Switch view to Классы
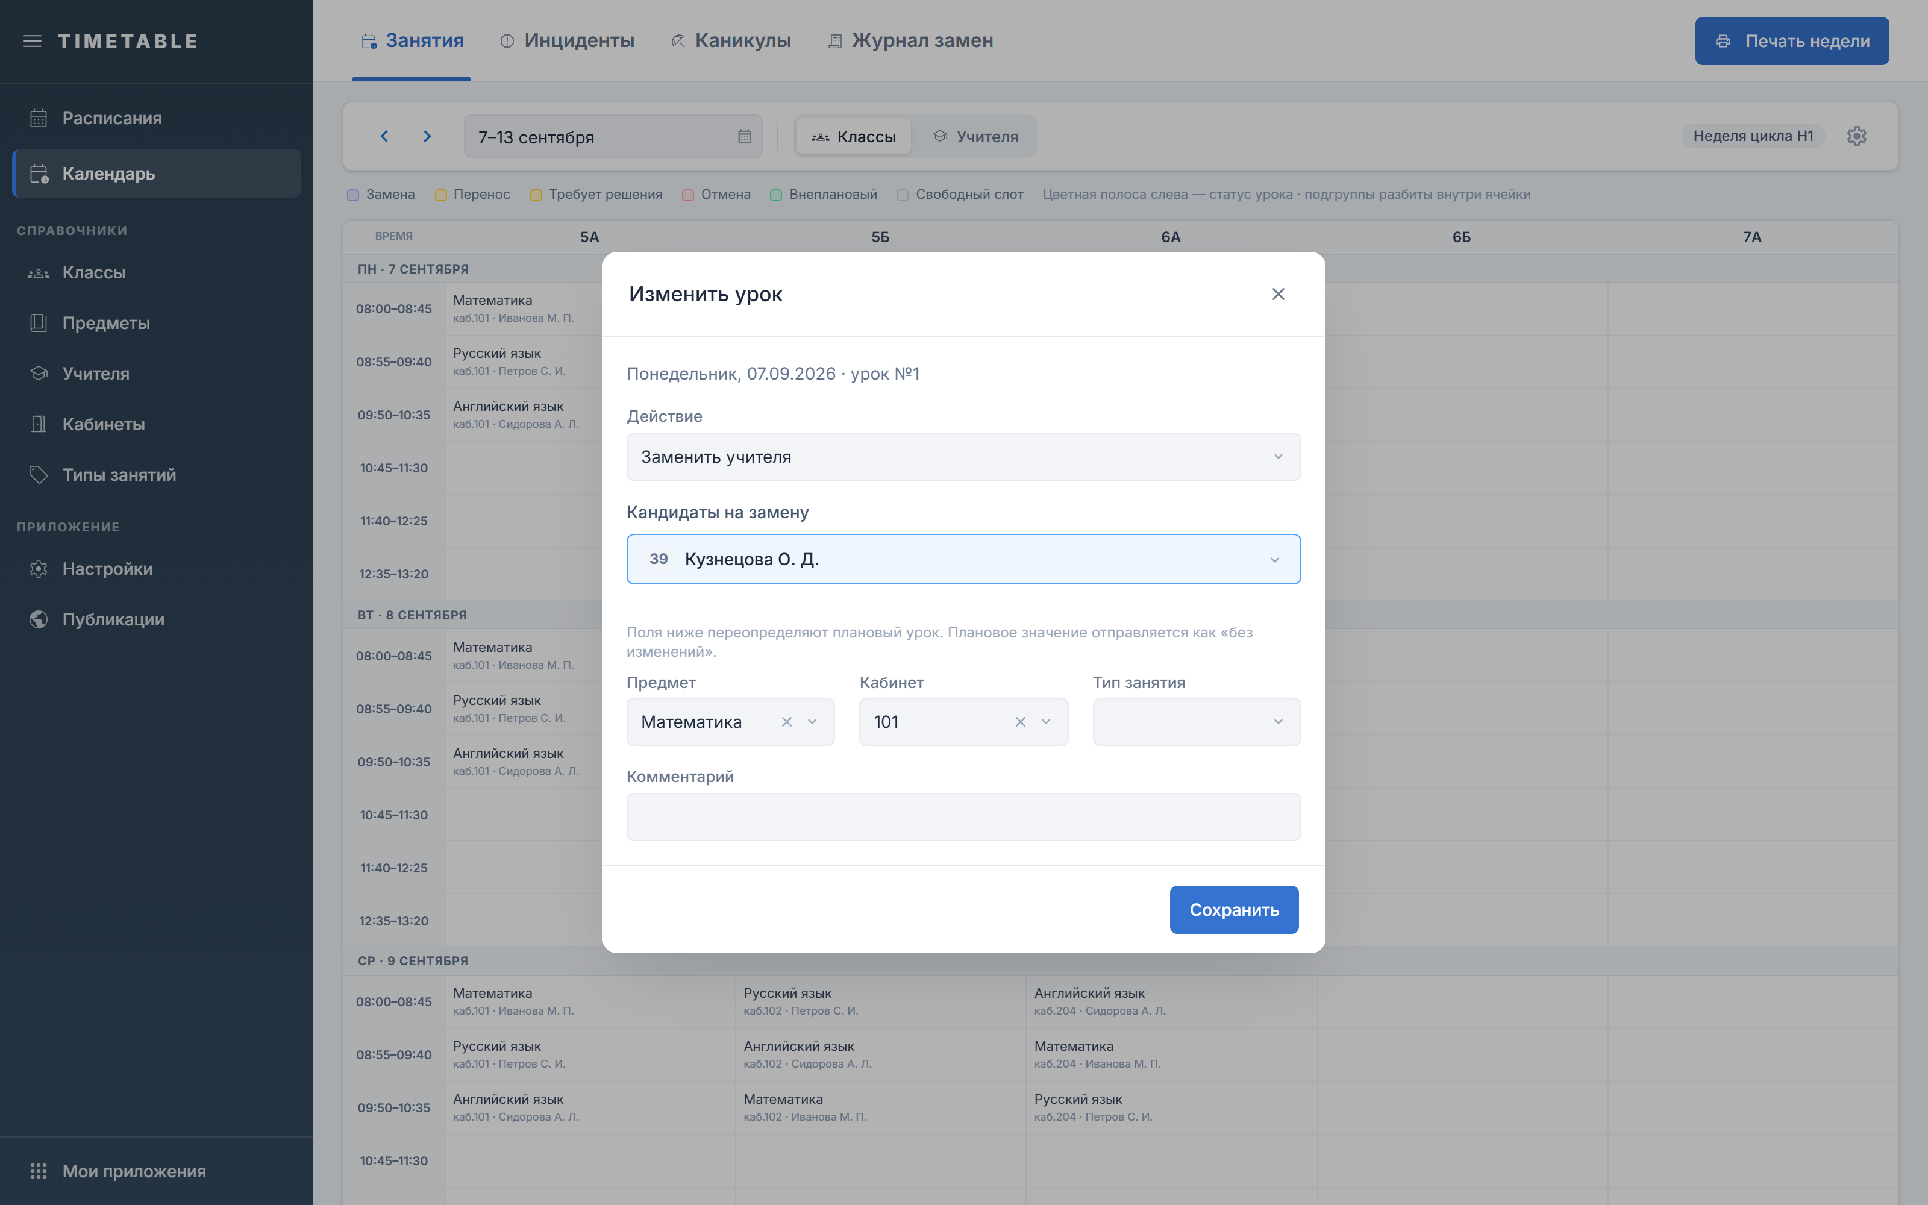 [853, 137]
